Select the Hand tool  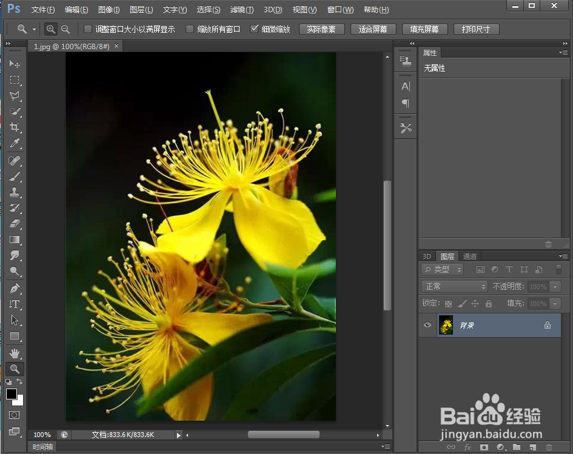[15, 353]
